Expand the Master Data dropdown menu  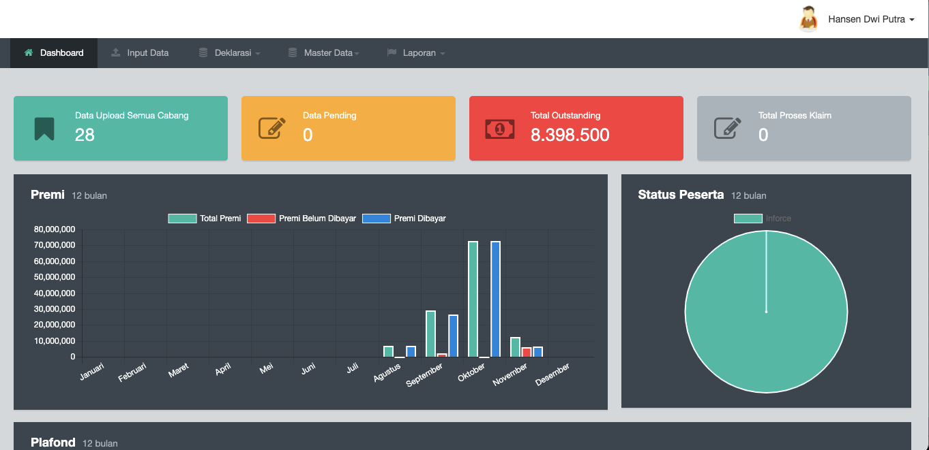tap(331, 53)
